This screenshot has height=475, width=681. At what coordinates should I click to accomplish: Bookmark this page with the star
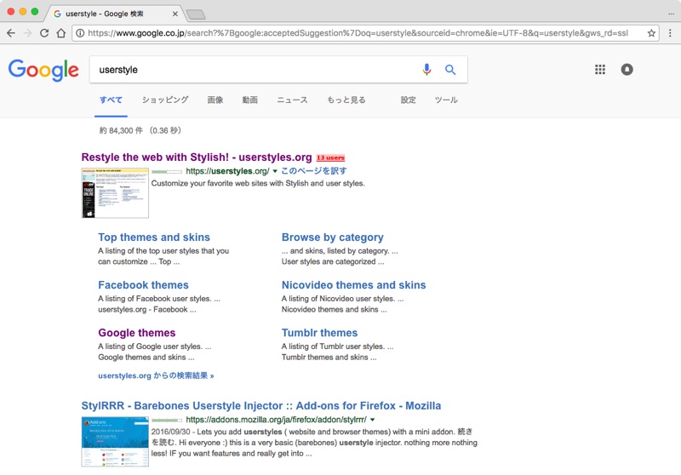click(651, 33)
